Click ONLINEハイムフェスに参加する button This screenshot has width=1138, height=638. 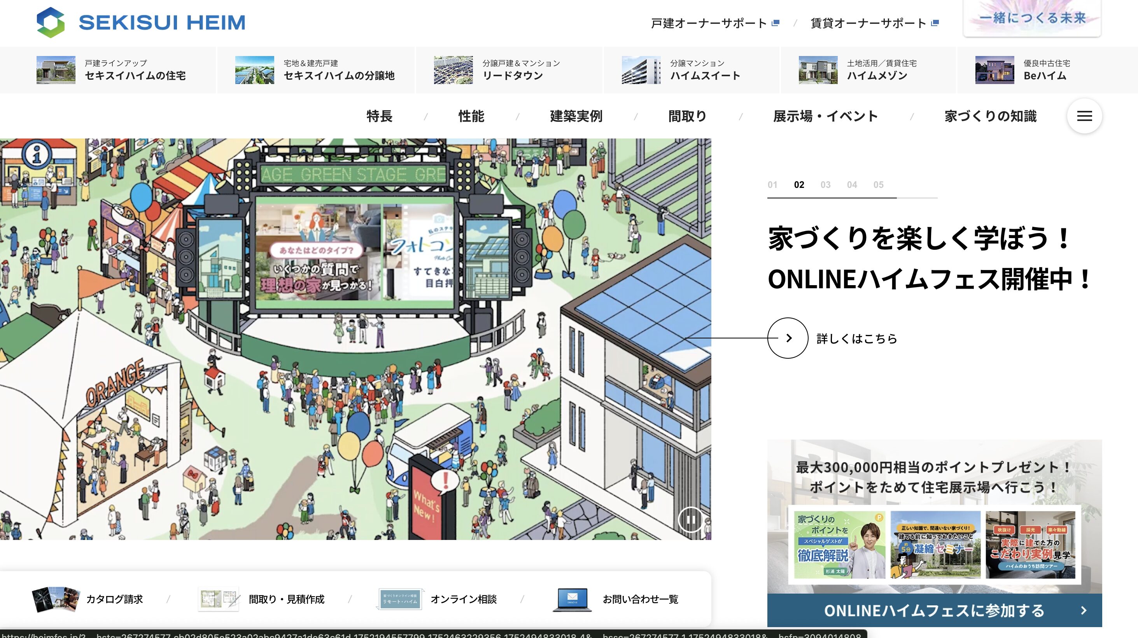pos(934,611)
